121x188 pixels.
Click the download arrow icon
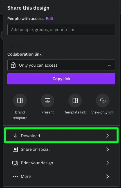(x=15, y=136)
